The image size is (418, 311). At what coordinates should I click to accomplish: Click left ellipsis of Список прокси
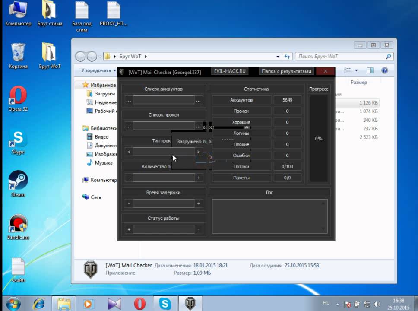(x=129, y=127)
